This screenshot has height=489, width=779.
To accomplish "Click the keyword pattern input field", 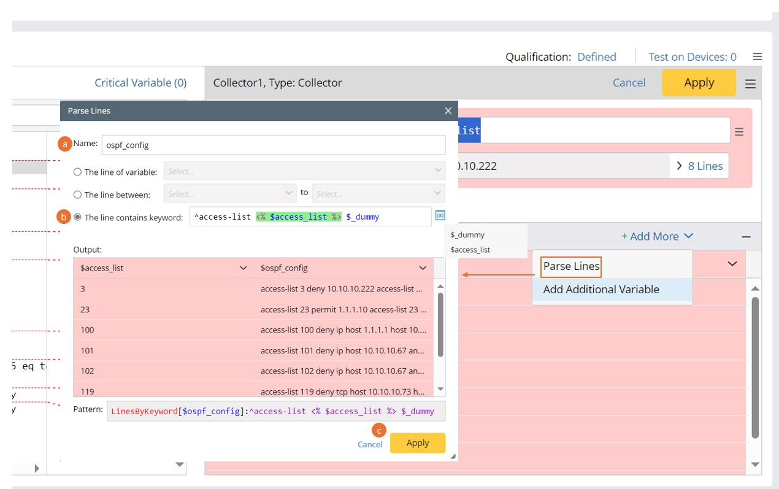I will 310,217.
